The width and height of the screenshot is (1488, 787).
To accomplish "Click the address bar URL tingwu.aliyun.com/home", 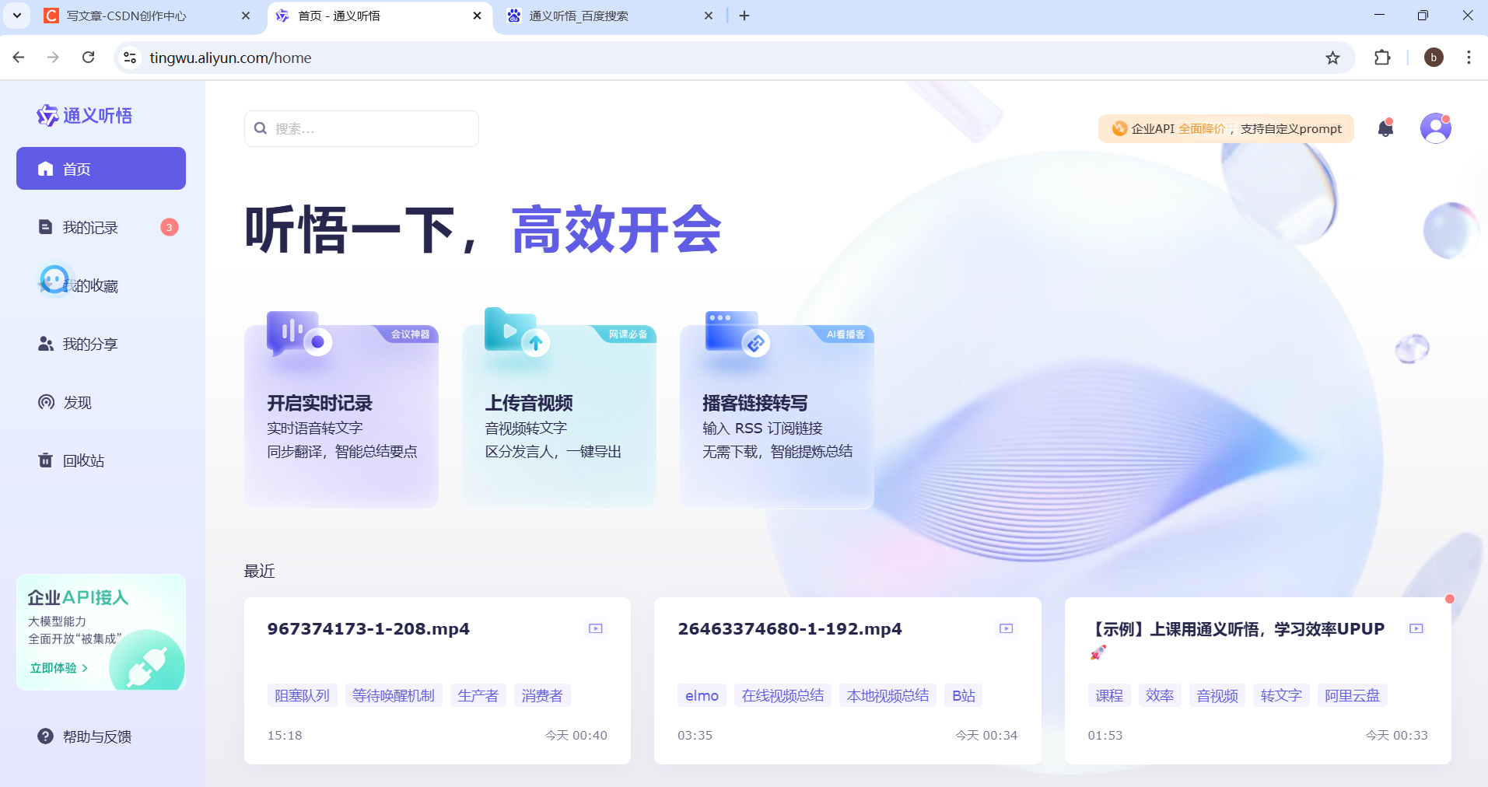I will (230, 58).
